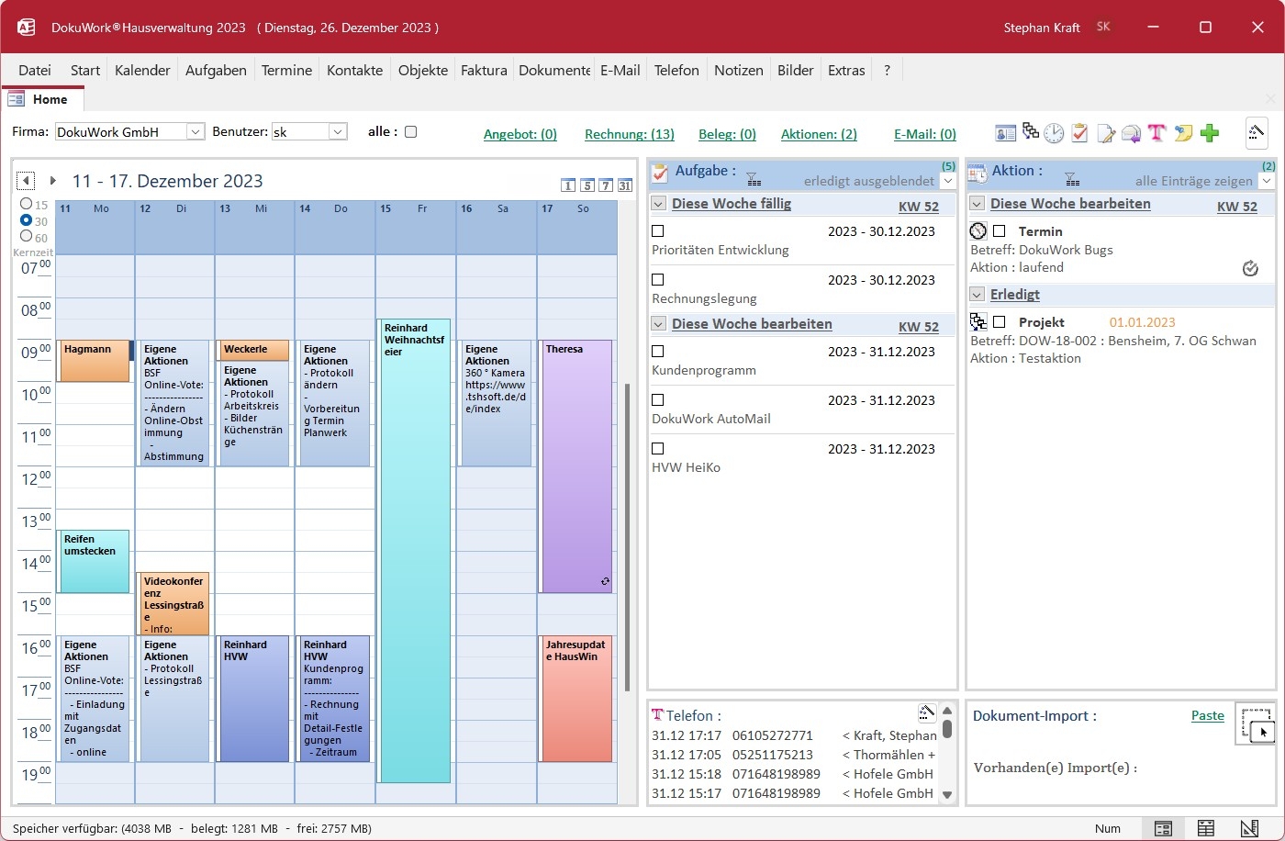Switch calendar to 5-day view icon
Image resolution: width=1285 pixels, height=841 pixels.
587,185
